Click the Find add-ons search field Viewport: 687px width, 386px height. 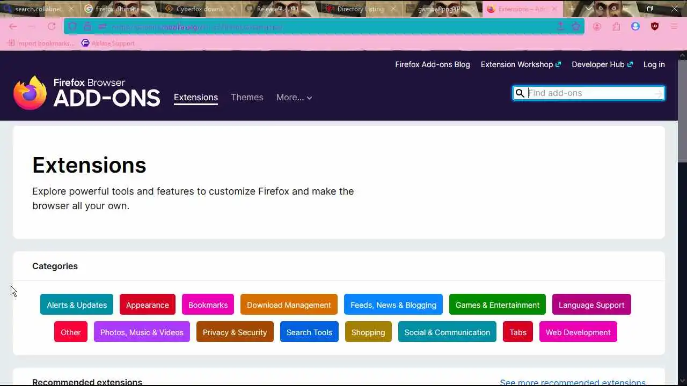(x=589, y=93)
